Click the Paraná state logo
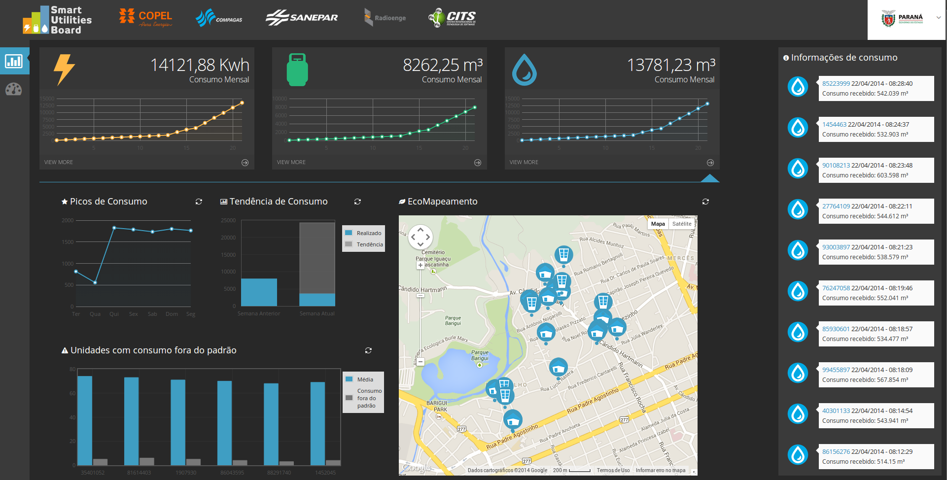947x480 pixels. pyautogui.click(x=902, y=18)
